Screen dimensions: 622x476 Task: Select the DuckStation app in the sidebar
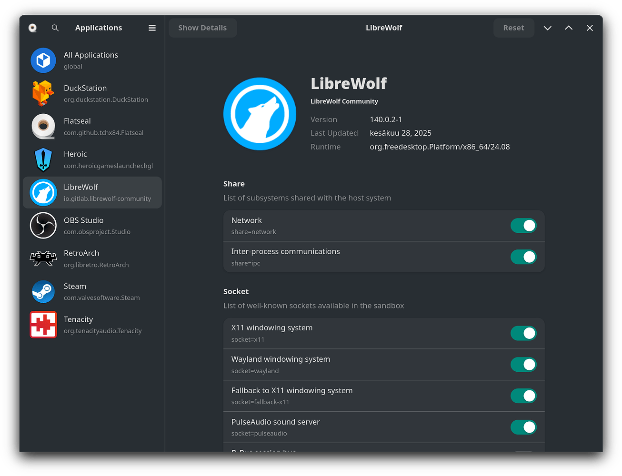tap(93, 93)
